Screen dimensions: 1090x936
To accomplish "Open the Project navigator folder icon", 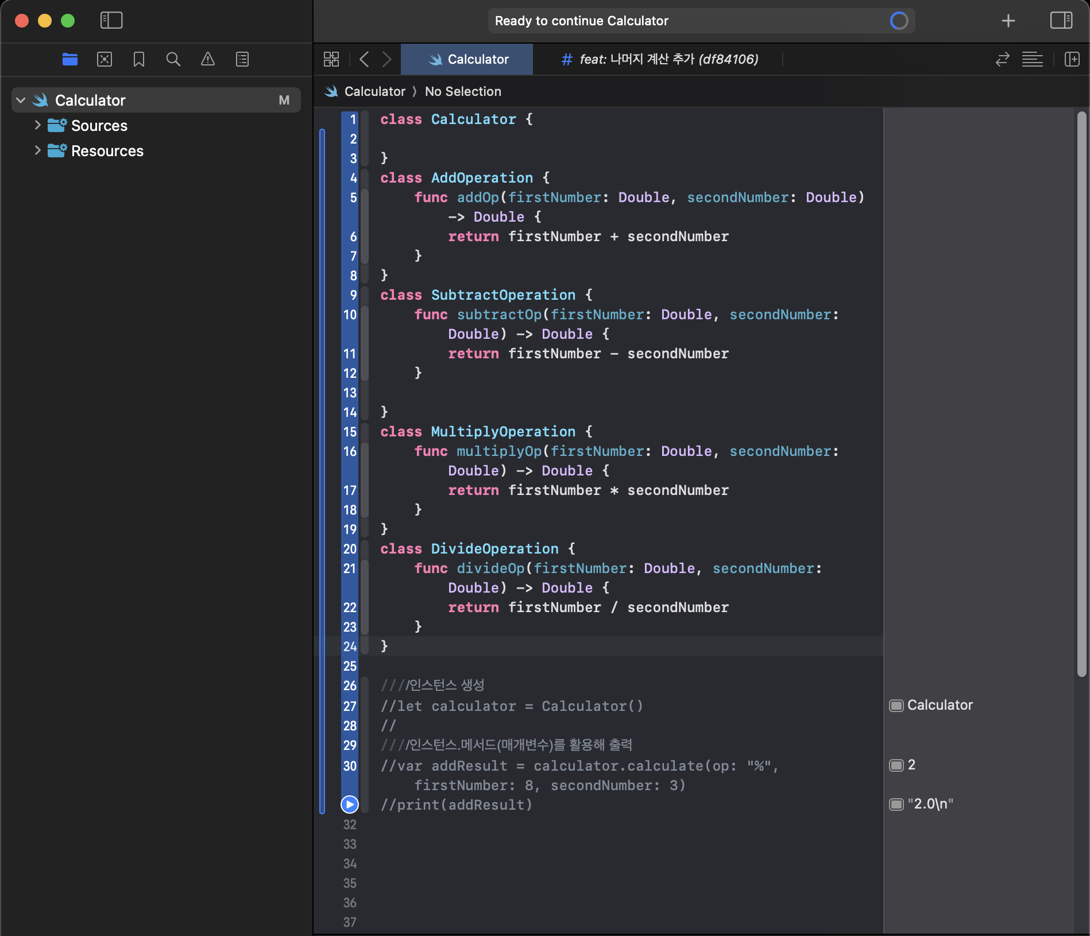I will pyautogui.click(x=70, y=59).
